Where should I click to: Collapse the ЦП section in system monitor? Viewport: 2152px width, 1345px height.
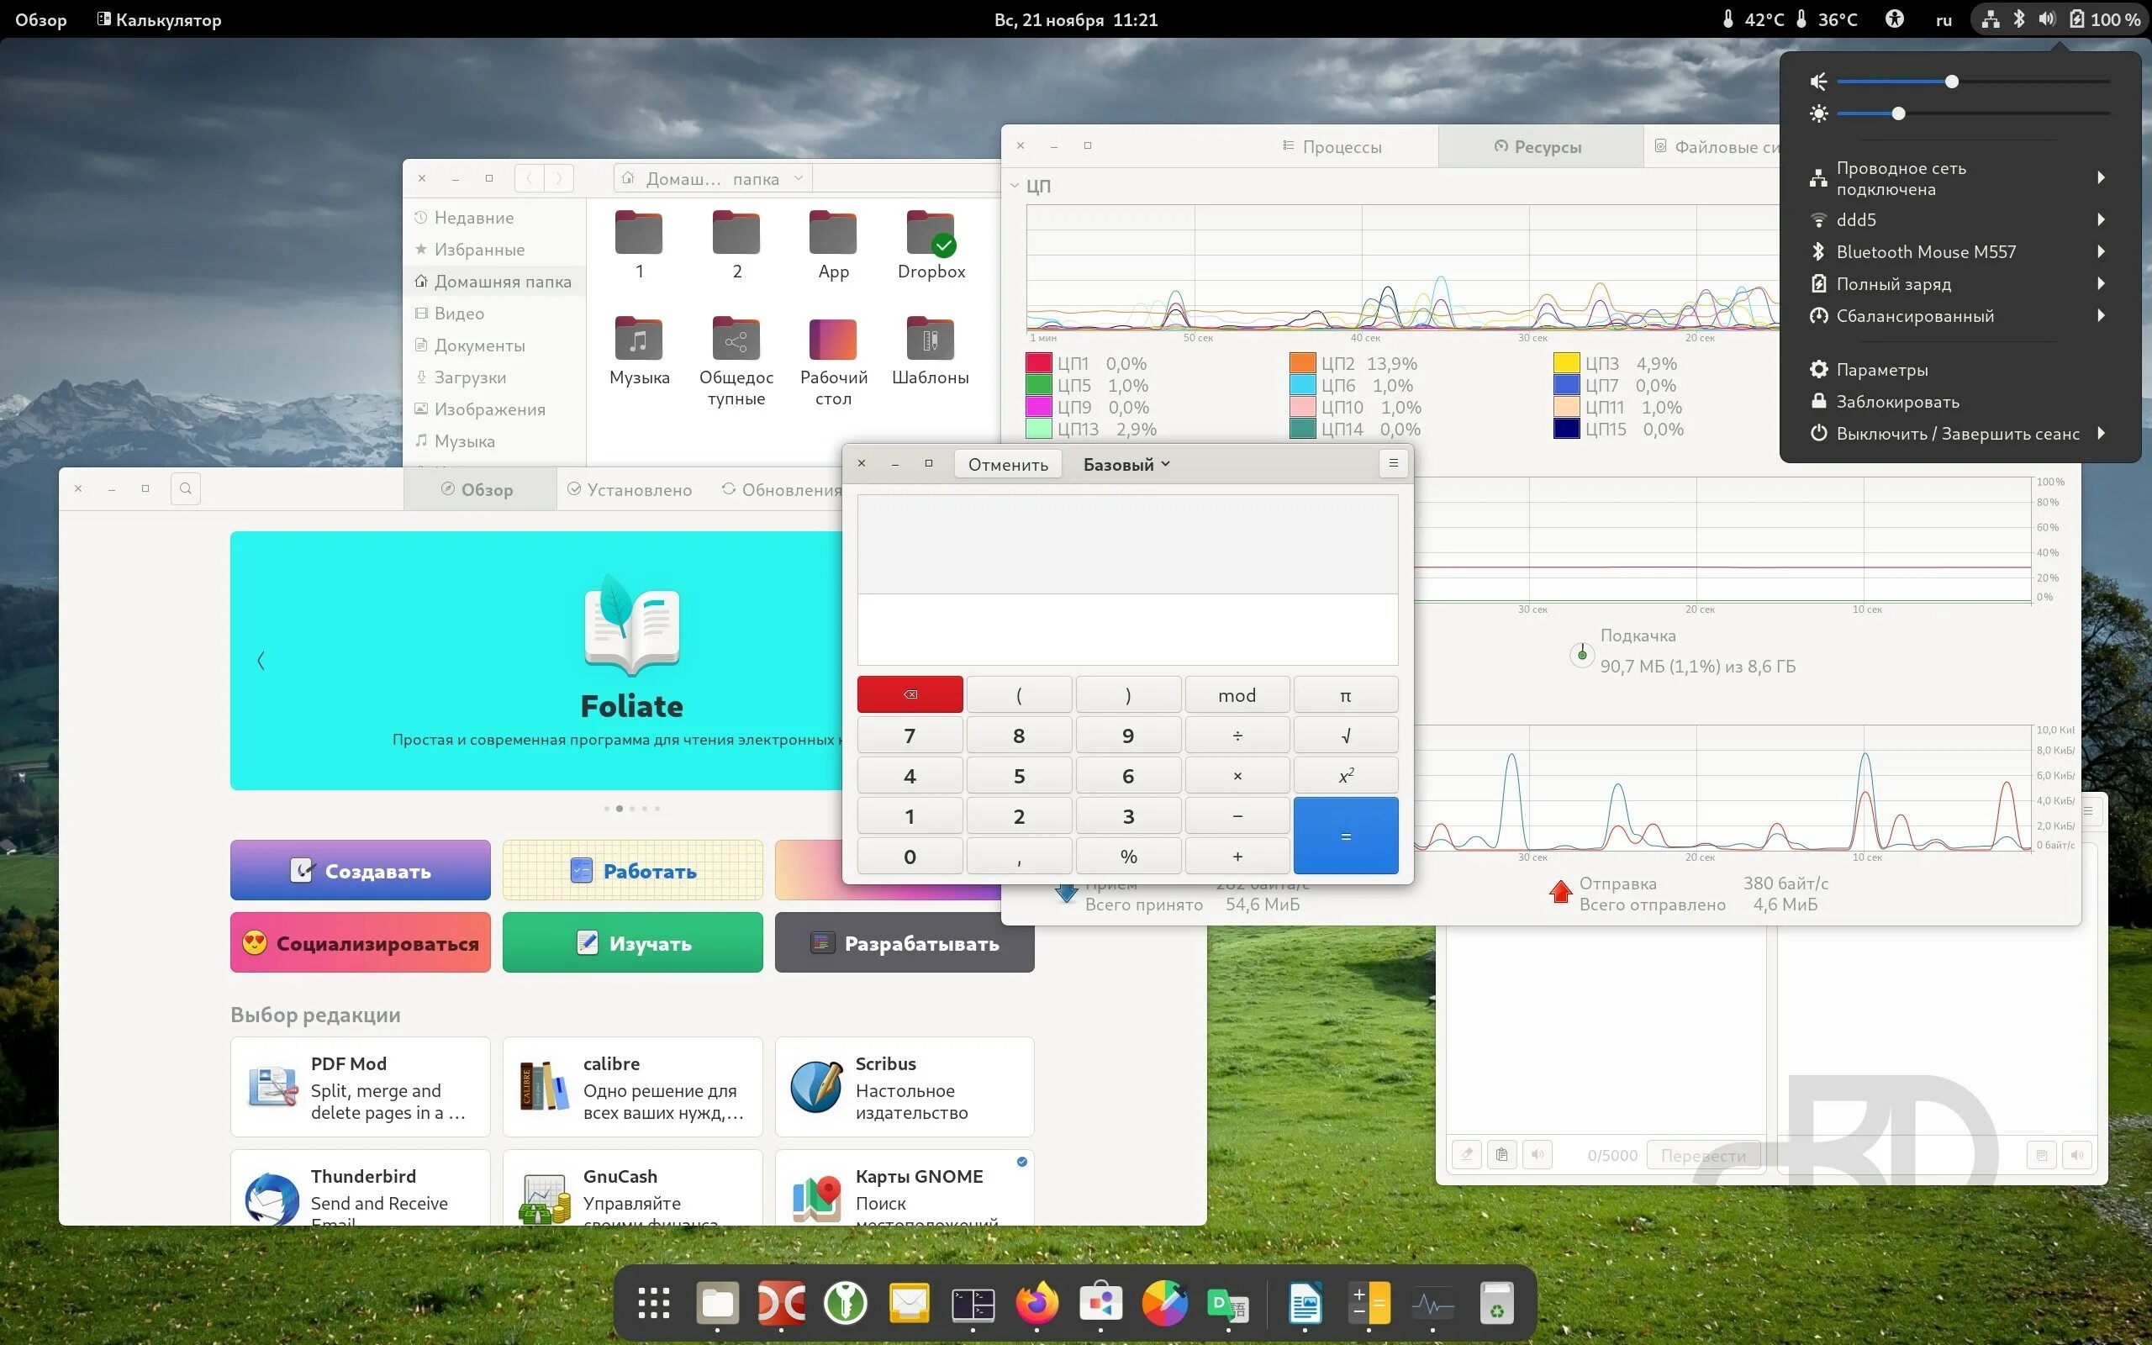[1015, 186]
